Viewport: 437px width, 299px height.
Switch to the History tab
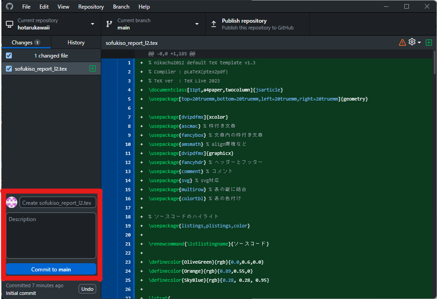(x=75, y=42)
